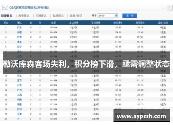The height and width of the screenshot is (125, 173).
Task: Switch to the 连胜/连负 tab
Action: coord(76,16)
